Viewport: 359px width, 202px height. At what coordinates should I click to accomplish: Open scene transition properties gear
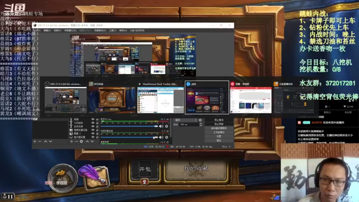(x=200, y=120)
